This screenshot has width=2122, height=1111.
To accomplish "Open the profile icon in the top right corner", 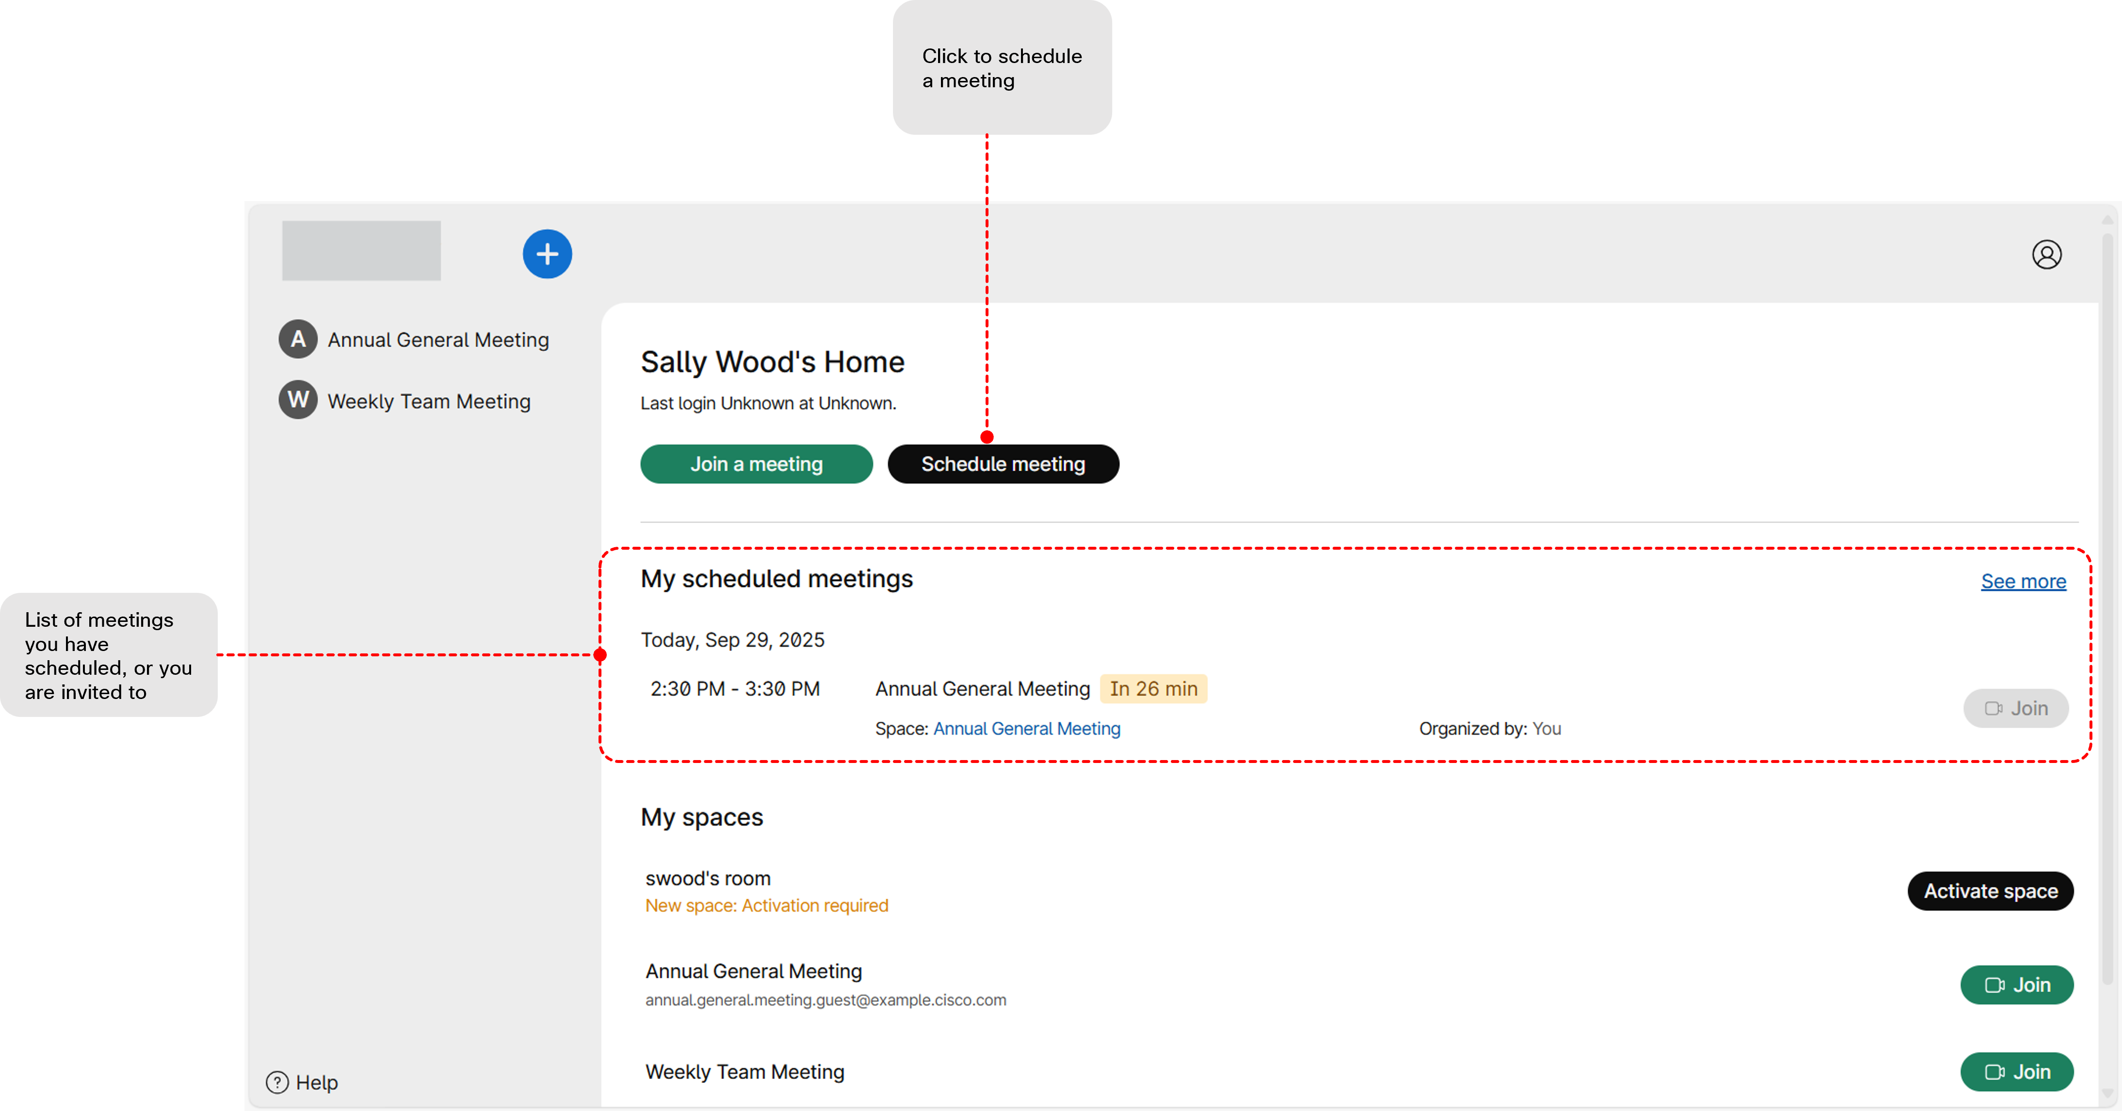I will tap(2048, 254).
